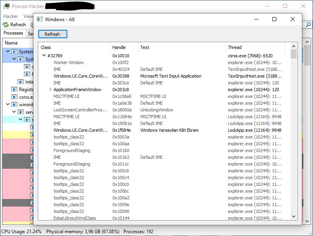Click Refresh button in Windows - All dialog

[53, 34]
